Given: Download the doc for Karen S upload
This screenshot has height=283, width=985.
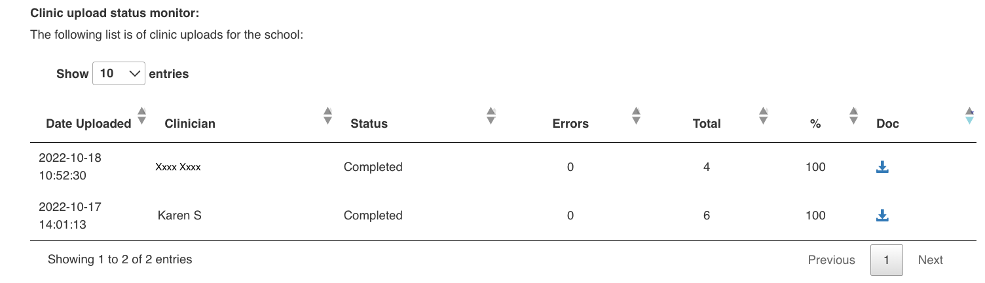Looking at the screenshot, I should coord(882,216).
